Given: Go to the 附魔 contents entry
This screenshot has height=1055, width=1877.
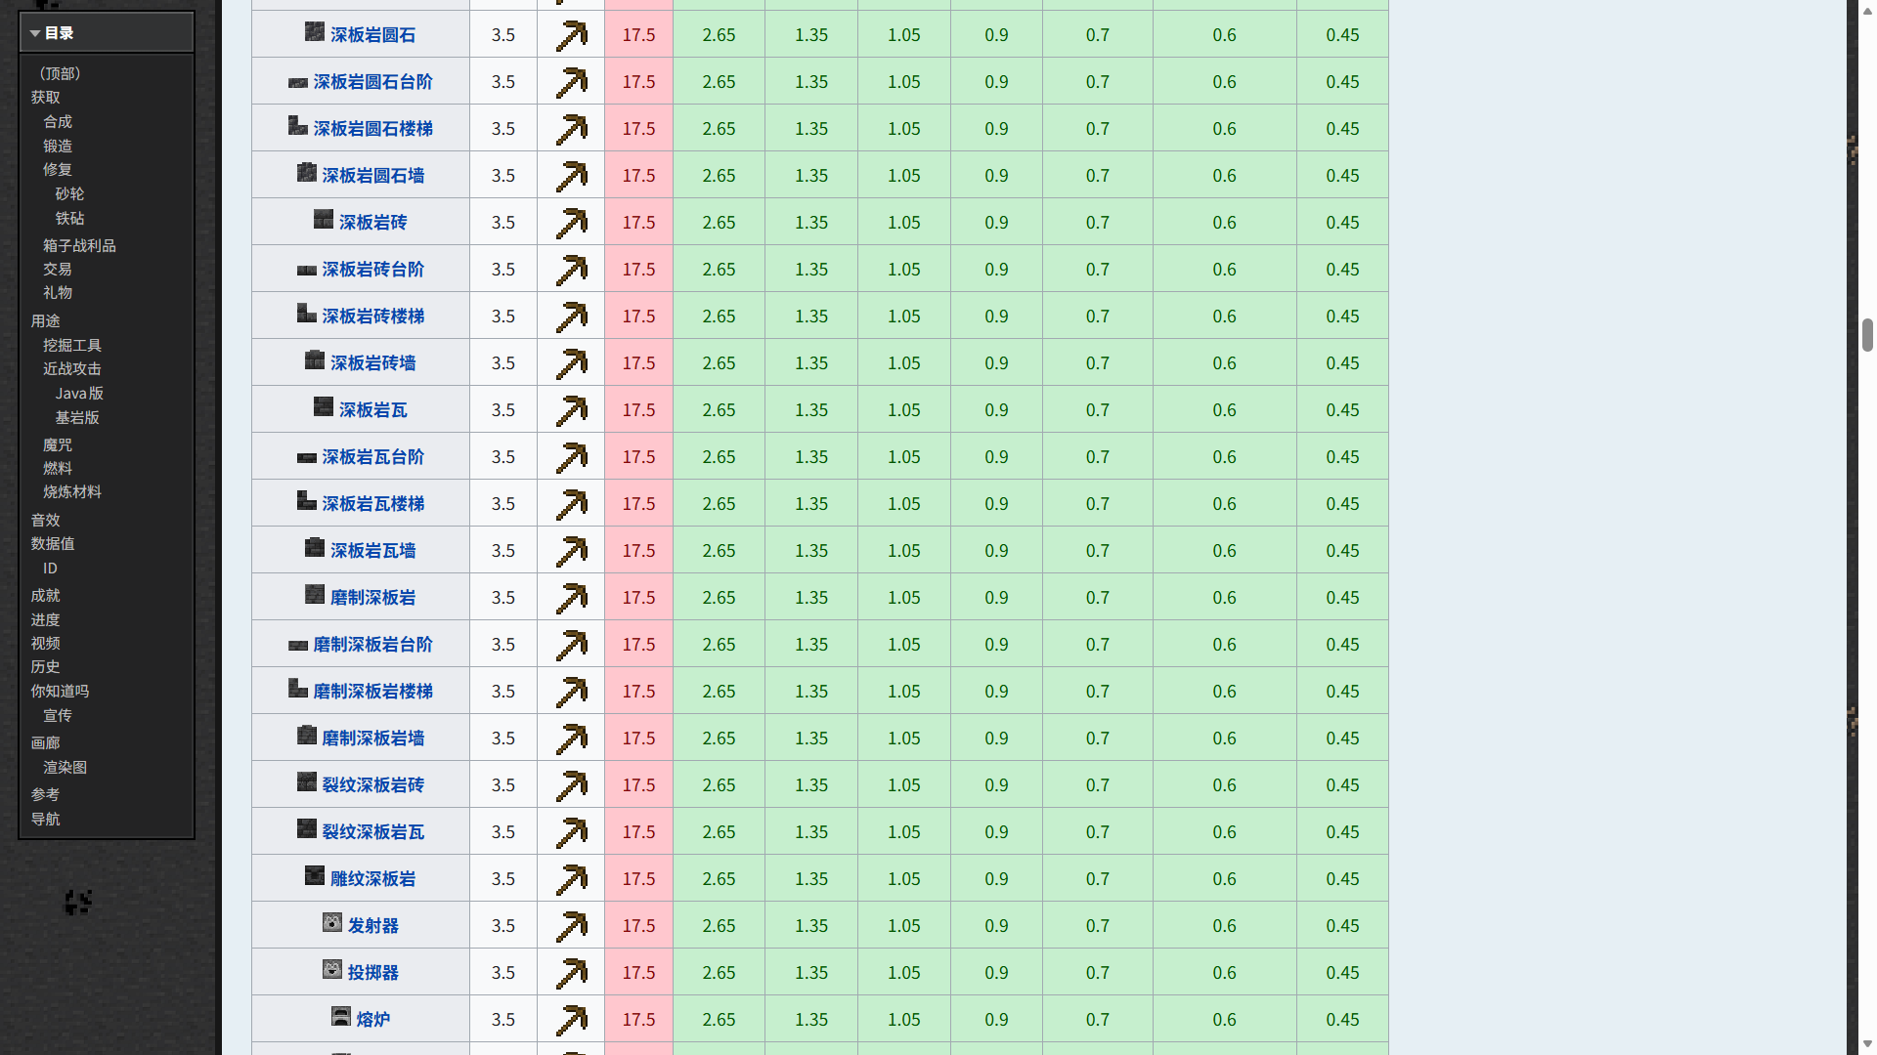Looking at the screenshot, I should point(57,444).
